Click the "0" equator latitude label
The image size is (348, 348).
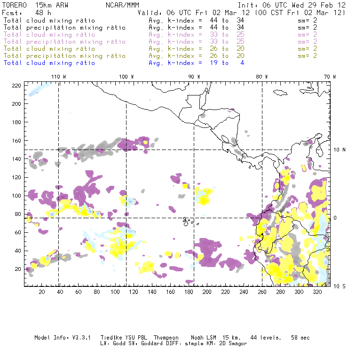pos(335,218)
